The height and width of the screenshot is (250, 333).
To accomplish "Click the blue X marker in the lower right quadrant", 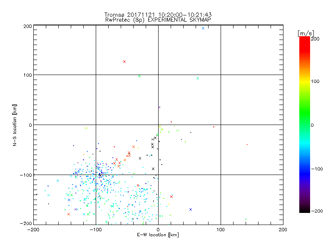I will 191,210.
